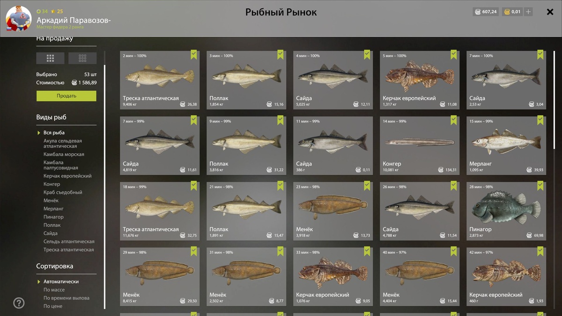Click the silver coins balance 607,24
The width and height of the screenshot is (562, 316).
pos(485,12)
